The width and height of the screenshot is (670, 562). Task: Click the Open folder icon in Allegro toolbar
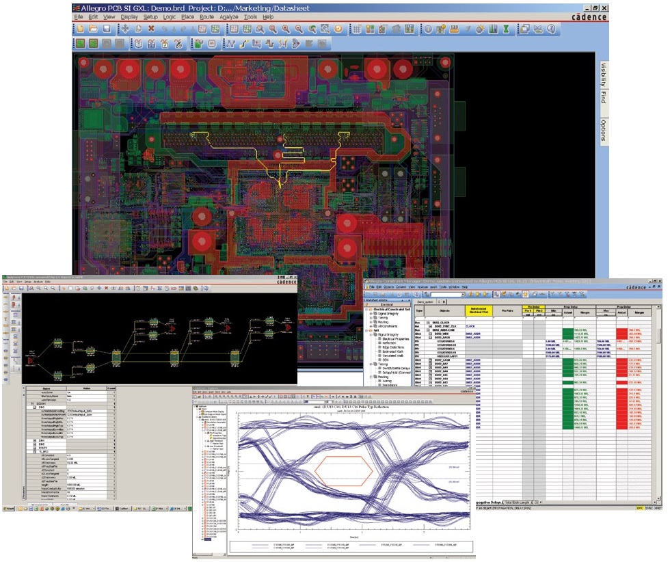click(93, 29)
